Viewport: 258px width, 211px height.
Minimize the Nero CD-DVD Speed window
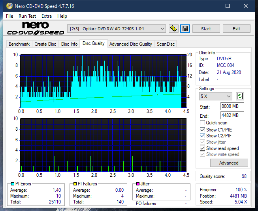click(x=210, y=6)
